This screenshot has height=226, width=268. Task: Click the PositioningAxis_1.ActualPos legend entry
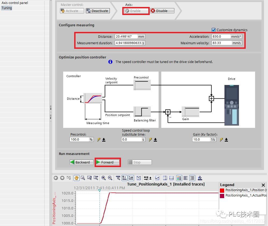[246, 195]
